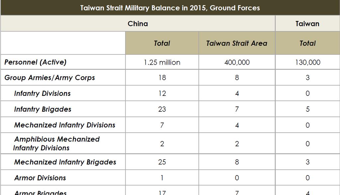Click Mechanized Infantry Divisions Taiwan total '0'
The image size is (340, 195).
[307, 125]
